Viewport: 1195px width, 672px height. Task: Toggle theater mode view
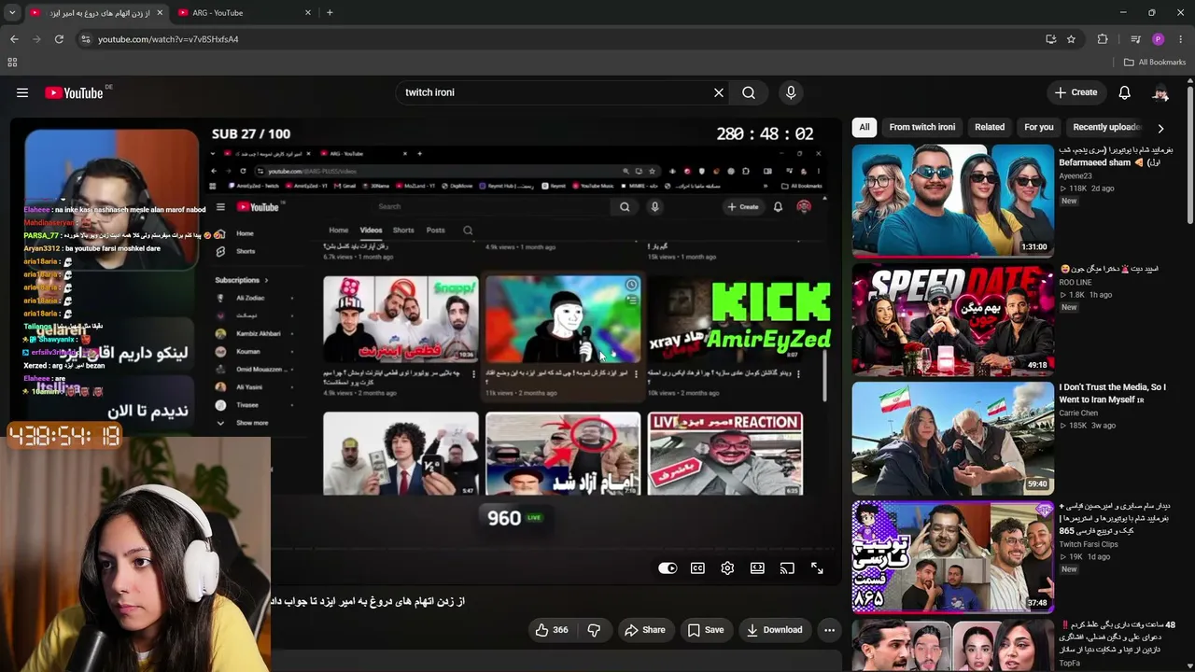[x=757, y=568]
